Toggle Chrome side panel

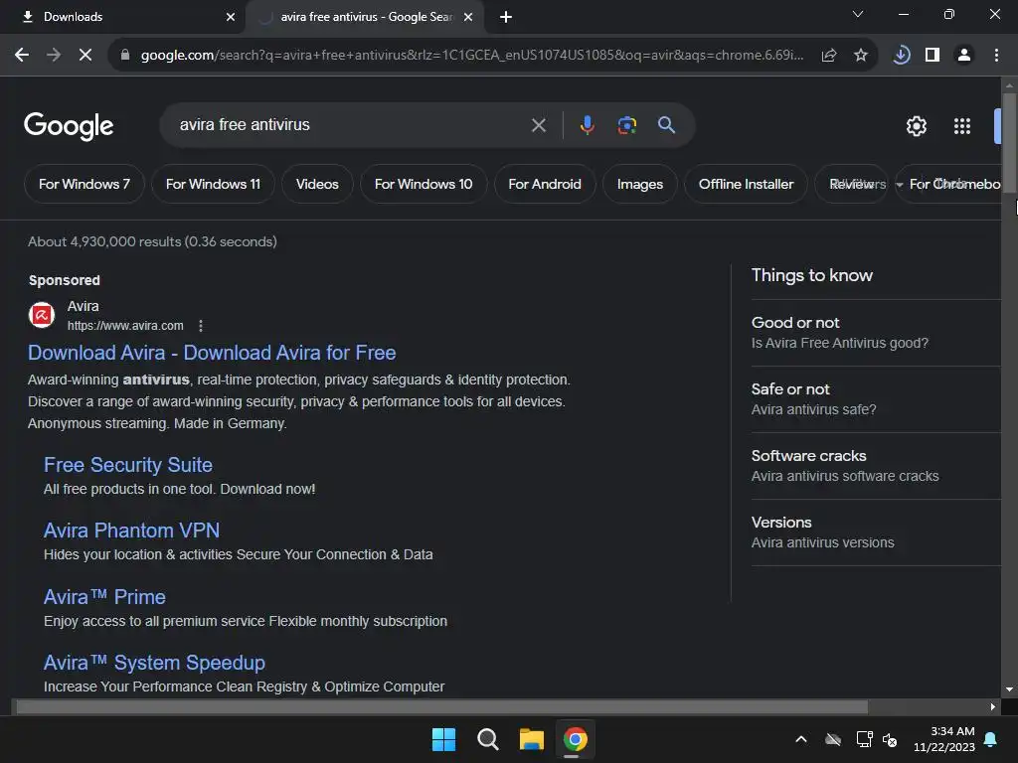click(x=933, y=56)
